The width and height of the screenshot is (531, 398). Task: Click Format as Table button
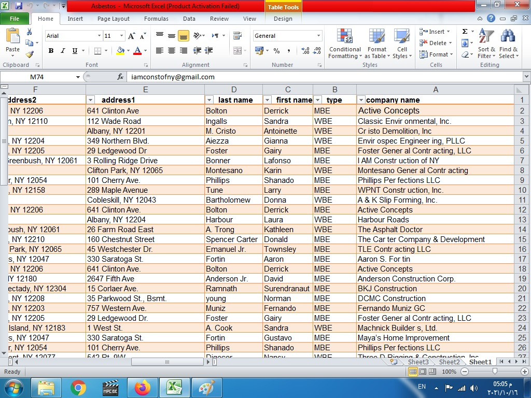[377, 44]
